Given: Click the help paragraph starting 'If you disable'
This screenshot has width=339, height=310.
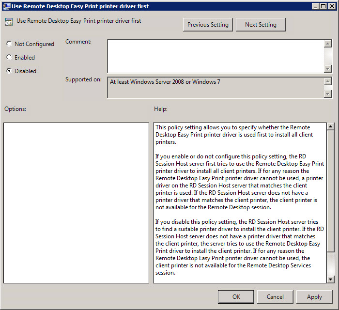Looking at the screenshot, I should tap(240, 247).
